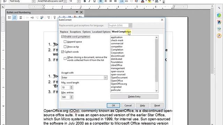Open the sidebar Gallery deck
Viewport: 223px width, 125px height.
[x=219, y=29]
